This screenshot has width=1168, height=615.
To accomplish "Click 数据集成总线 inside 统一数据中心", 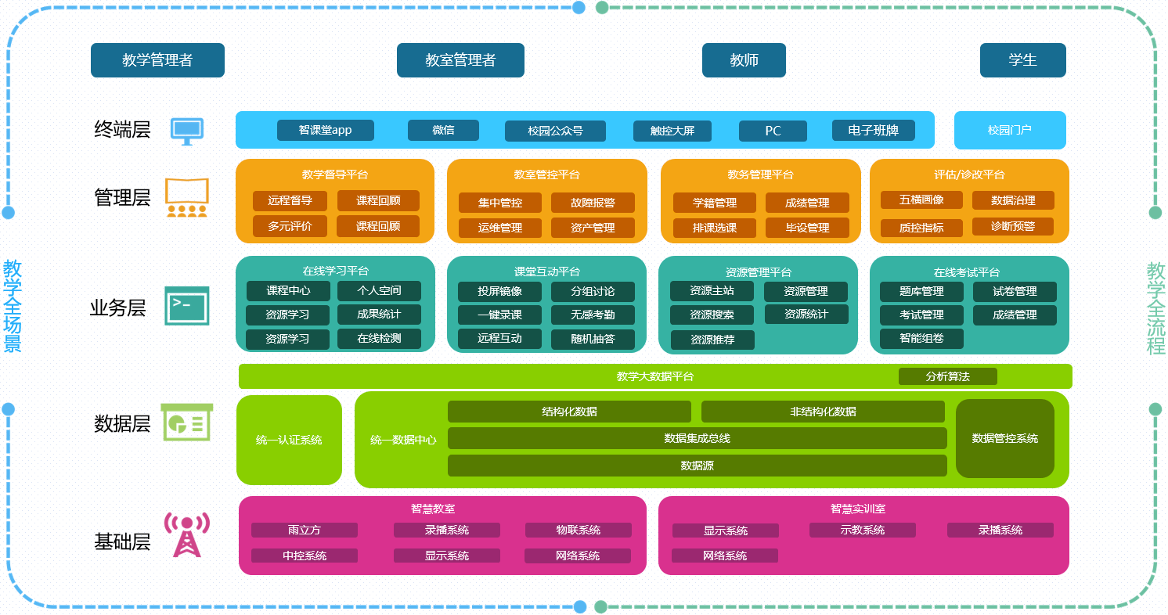I will click(x=697, y=438).
